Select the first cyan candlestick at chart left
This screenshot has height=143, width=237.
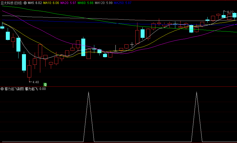pos(2,27)
